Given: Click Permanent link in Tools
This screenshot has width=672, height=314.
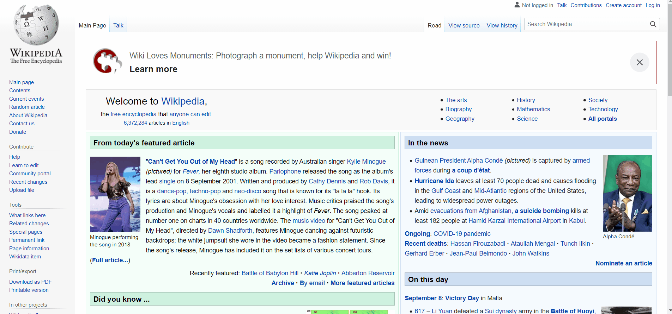Looking at the screenshot, I should coord(27,240).
